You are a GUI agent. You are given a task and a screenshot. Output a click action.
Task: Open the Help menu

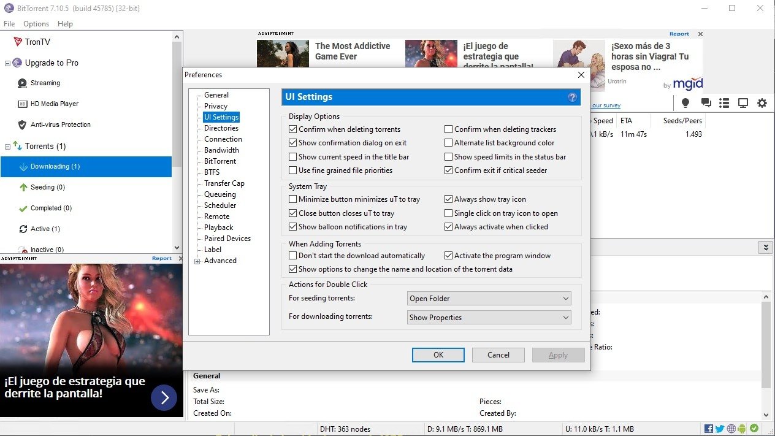coord(65,24)
